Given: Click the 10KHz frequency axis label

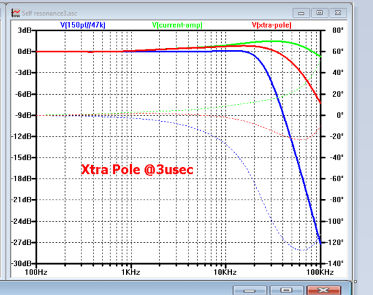Looking at the screenshot, I should tap(225, 272).
